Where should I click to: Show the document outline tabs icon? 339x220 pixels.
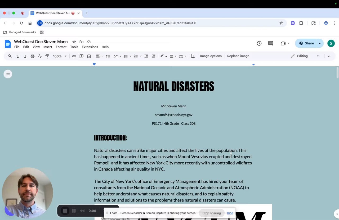coord(8,74)
